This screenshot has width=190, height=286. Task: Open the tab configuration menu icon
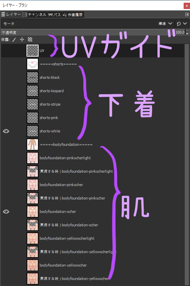pos(187,14)
